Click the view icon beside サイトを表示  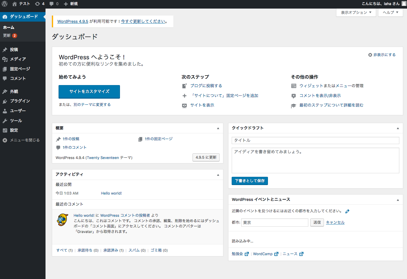[185, 105]
